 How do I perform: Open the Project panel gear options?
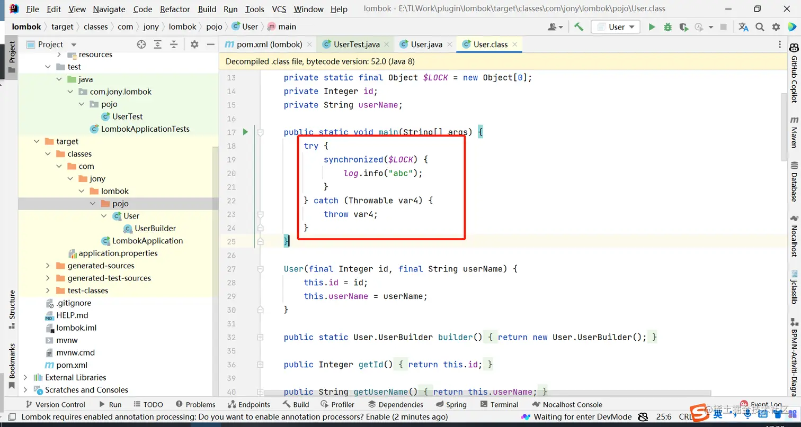click(x=194, y=45)
